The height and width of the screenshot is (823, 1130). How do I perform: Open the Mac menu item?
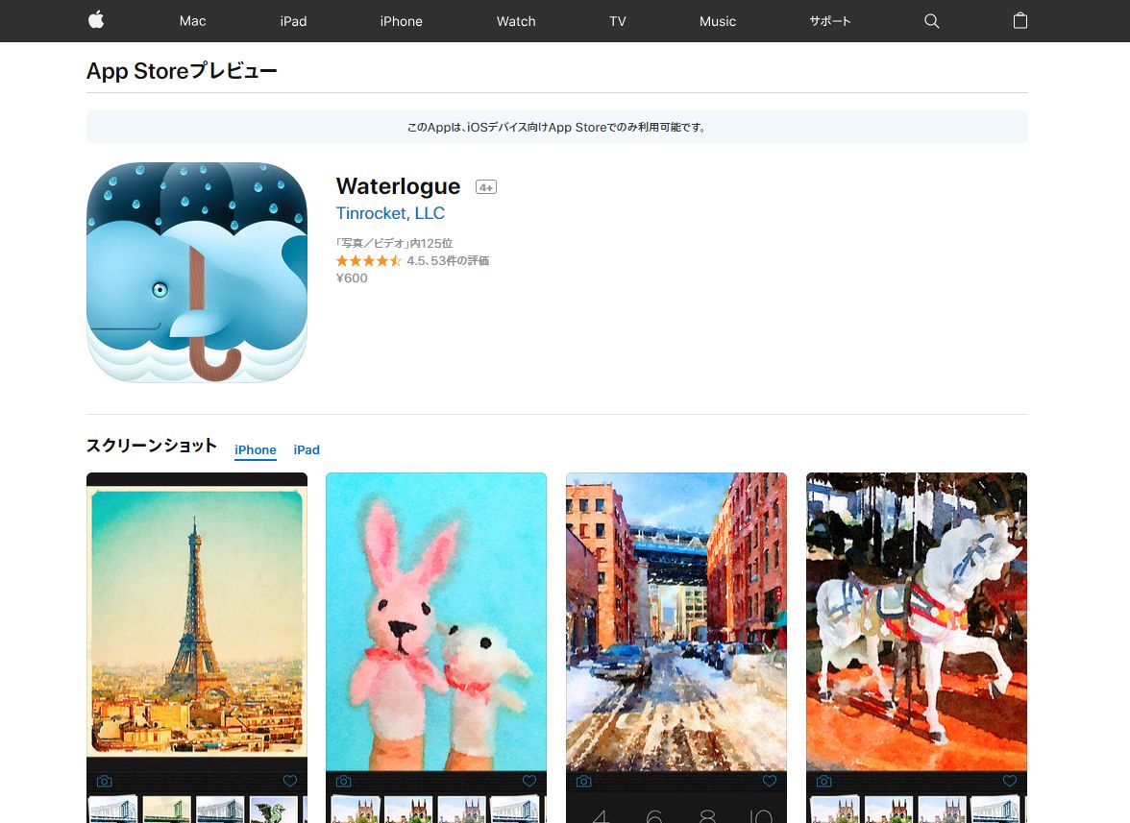coord(192,21)
